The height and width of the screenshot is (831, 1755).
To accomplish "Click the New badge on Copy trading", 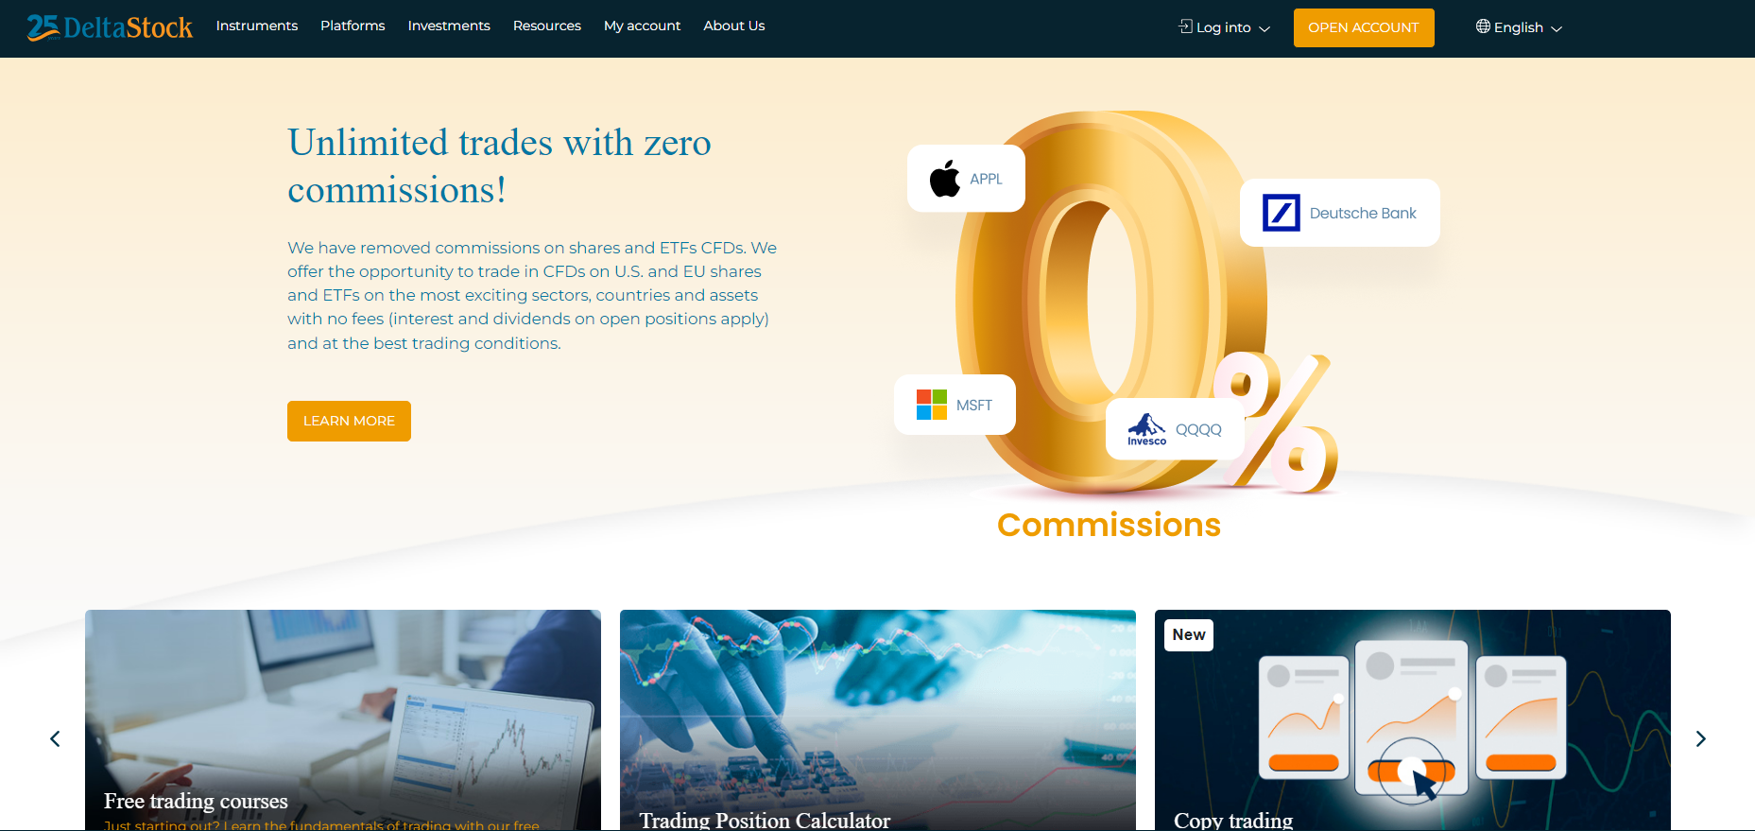I will pos(1189,635).
